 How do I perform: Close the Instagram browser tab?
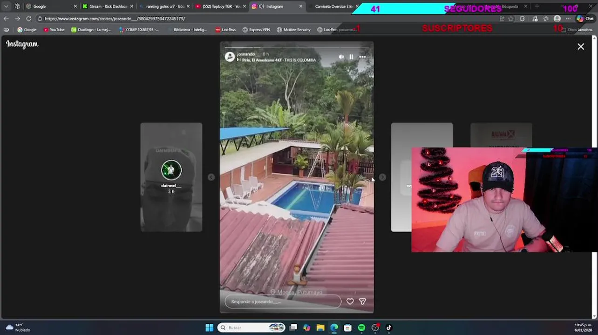click(x=301, y=7)
